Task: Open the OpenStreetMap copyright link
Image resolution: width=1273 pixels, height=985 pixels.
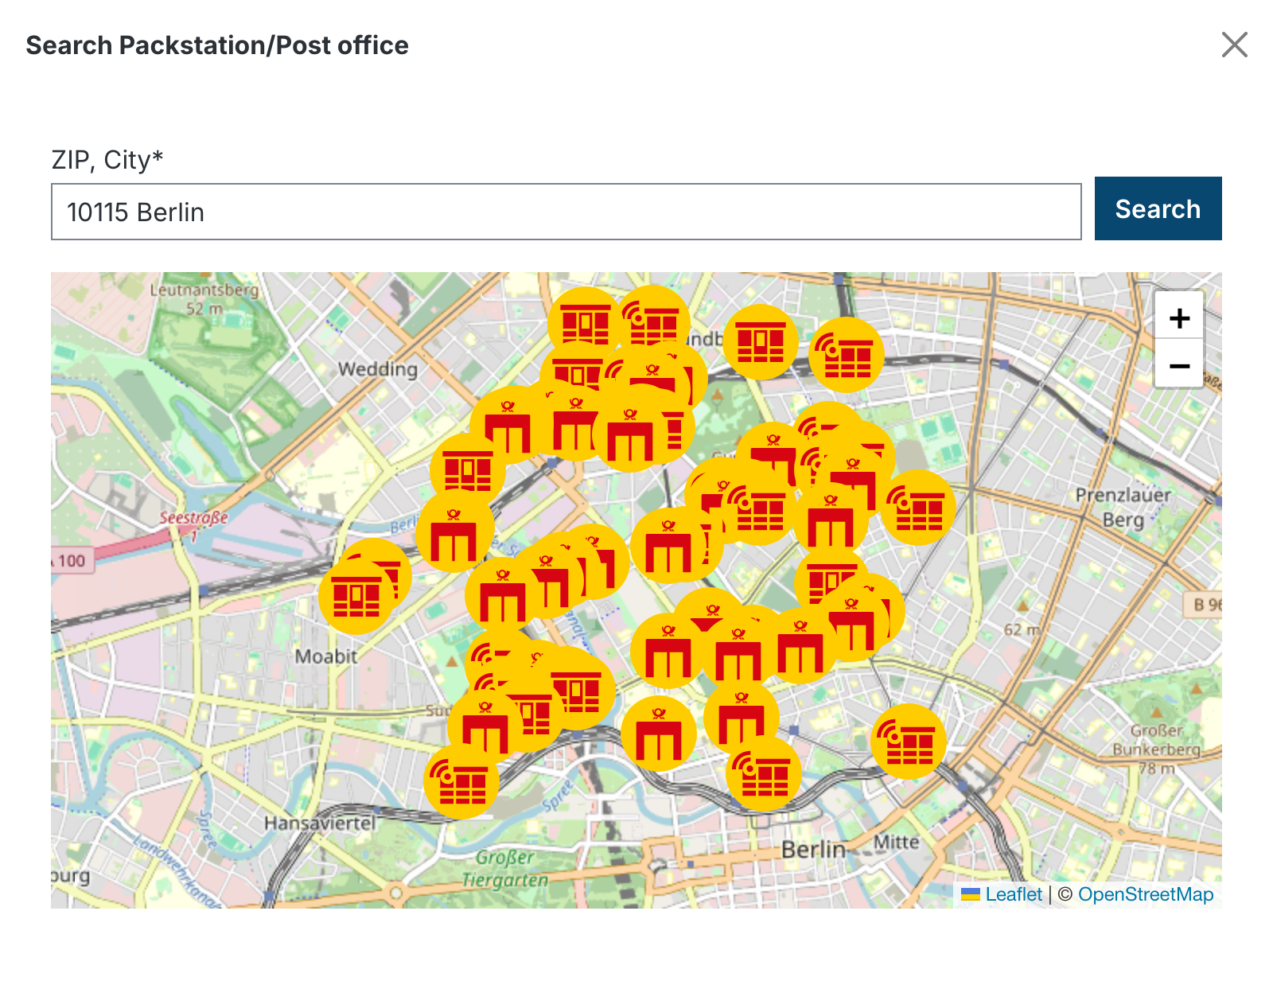Action: tap(1146, 894)
